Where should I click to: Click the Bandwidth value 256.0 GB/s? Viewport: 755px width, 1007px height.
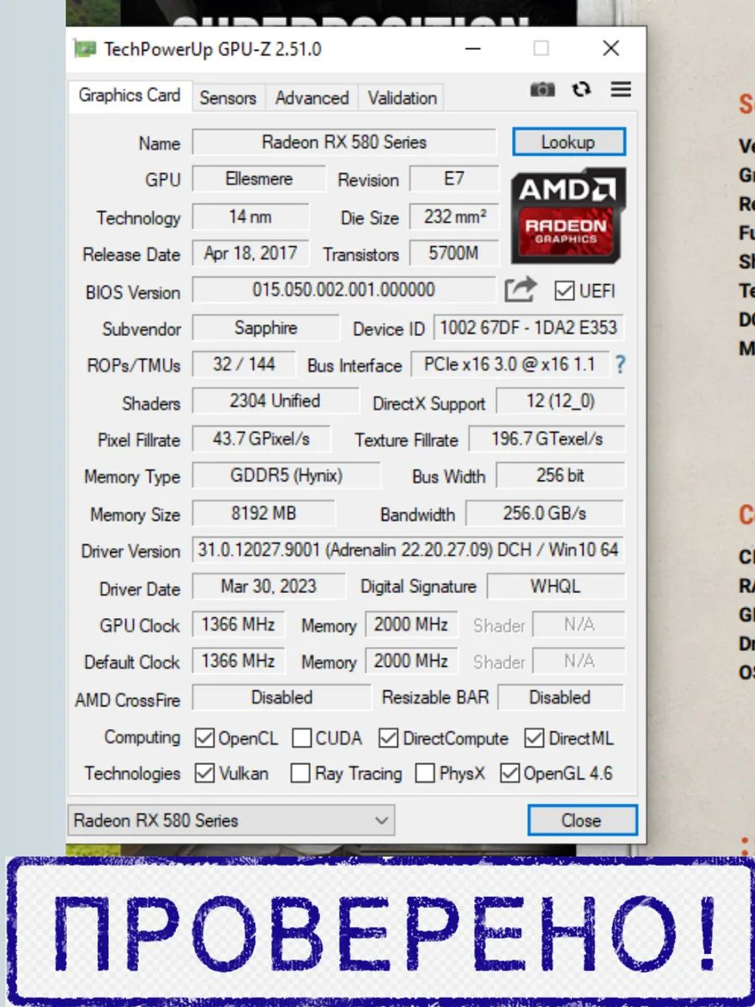(545, 514)
